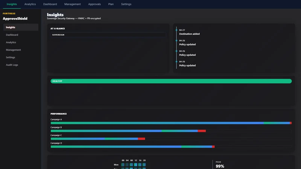The image size is (301, 169).
Task: Select the Plan top tab
Action: pyautogui.click(x=111, y=4)
